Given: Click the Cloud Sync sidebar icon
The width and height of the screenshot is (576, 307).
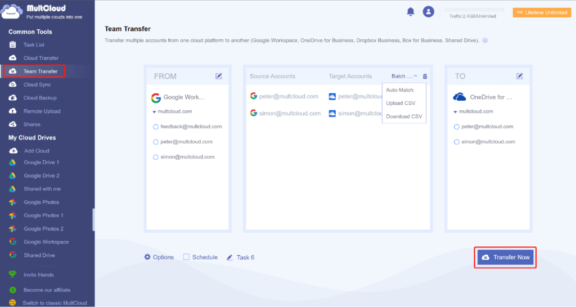Looking at the screenshot, I should point(12,84).
